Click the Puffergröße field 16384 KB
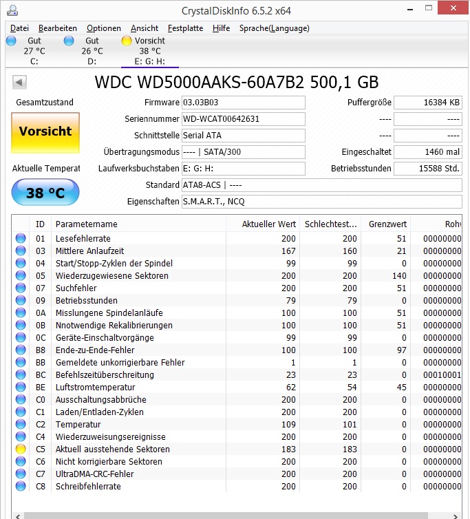The width and height of the screenshot is (470, 519). [427, 103]
